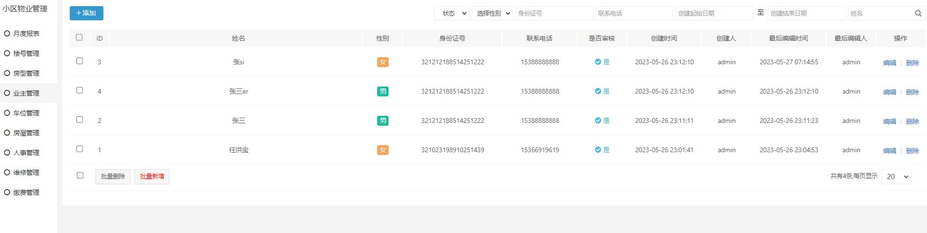Click phone number 15366919619
This screenshot has height=233, width=927.
pyautogui.click(x=540, y=150)
